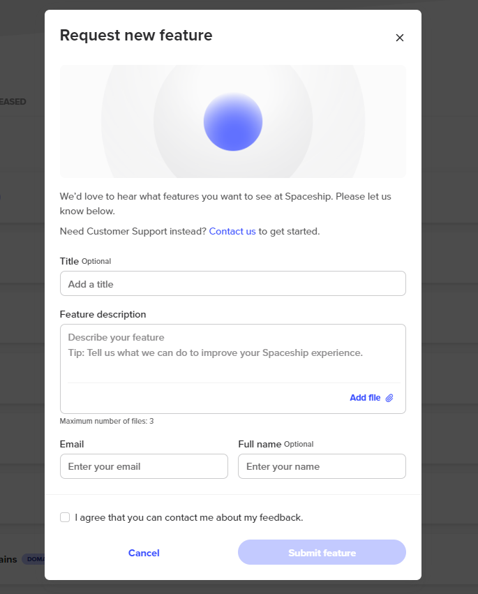
Task: Click the blue sphere illustration
Action: [233, 121]
